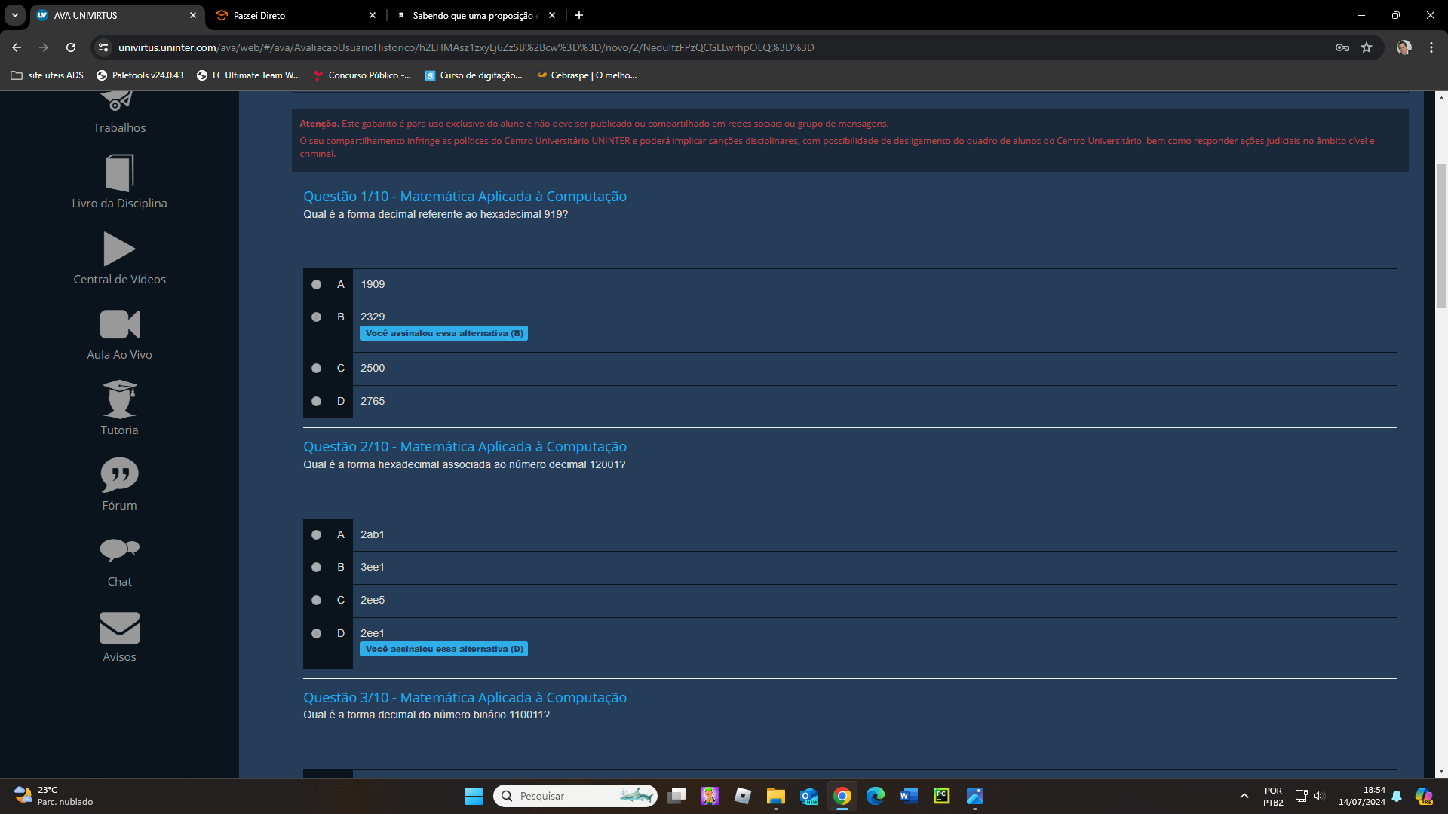Open Chrome tab search dropdown arrow
This screenshot has width=1448, height=814.
15,15
